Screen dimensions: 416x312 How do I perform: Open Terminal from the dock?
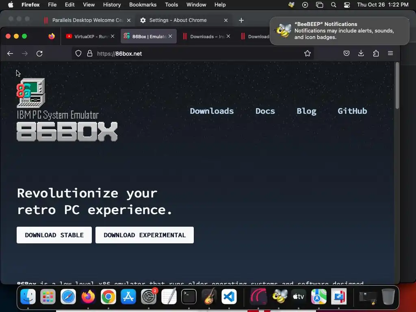[x=189, y=296]
